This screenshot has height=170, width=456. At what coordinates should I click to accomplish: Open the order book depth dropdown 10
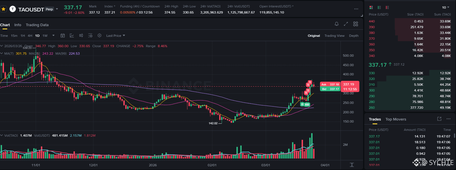(446, 7)
